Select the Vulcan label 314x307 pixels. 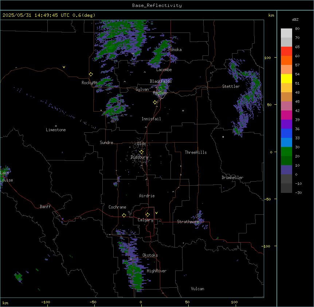(x=197, y=289)
